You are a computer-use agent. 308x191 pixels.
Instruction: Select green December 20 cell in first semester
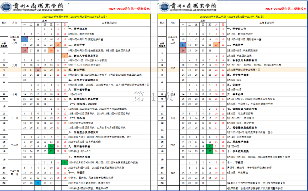click(51, 146)
